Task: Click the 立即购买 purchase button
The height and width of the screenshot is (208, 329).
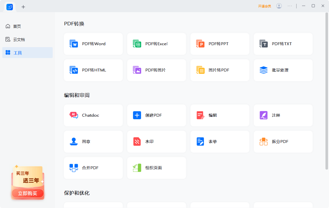Action: click(28, 193)
